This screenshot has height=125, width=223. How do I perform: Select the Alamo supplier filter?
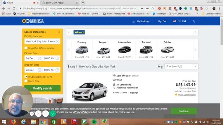point(79,32)
